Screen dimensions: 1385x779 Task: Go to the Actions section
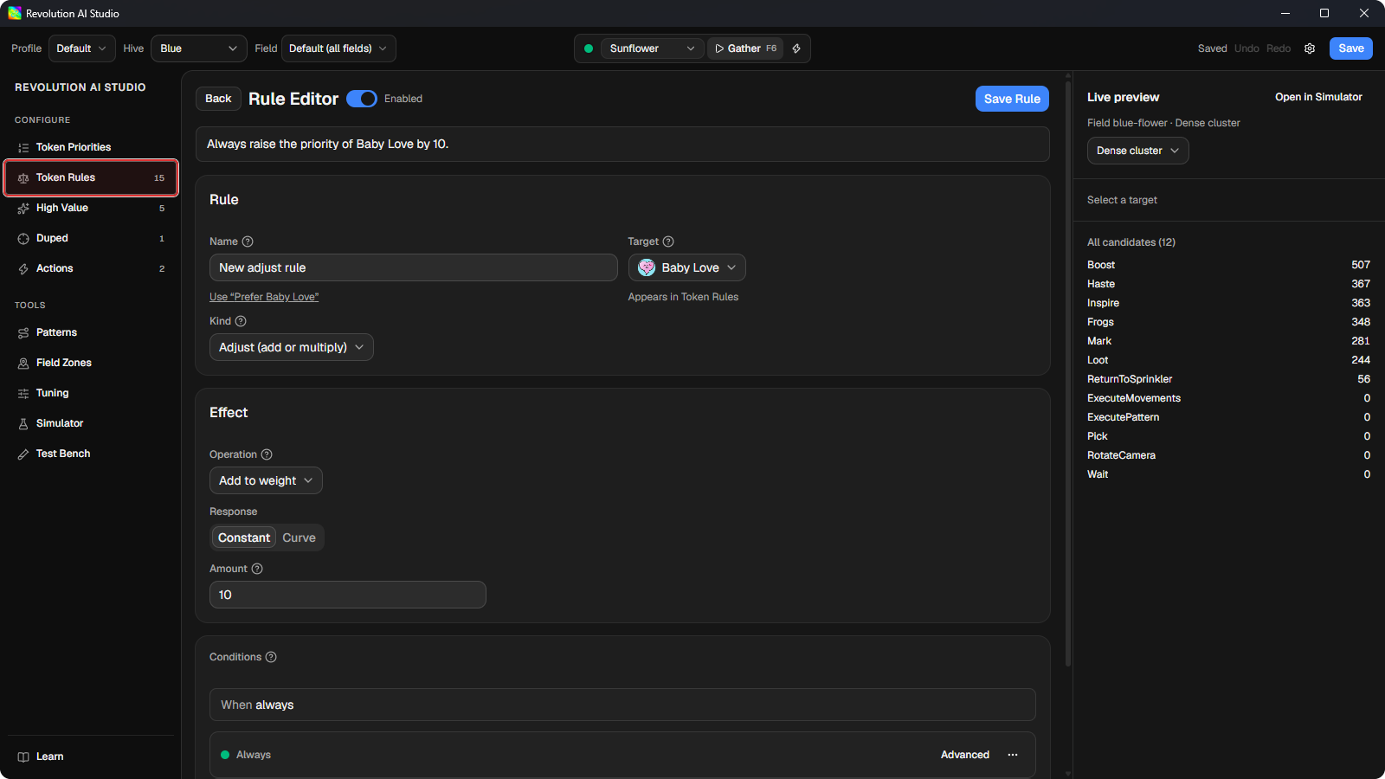91,268
